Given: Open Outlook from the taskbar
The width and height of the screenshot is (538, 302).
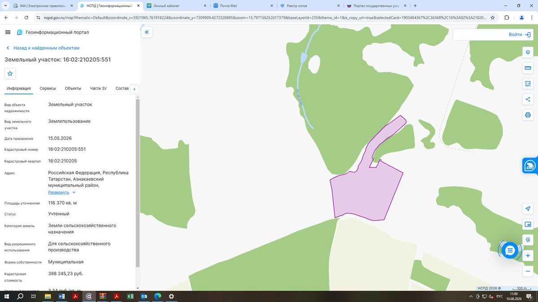Looking at the screenshot, I should pyautogui.click(x=144, y=296).
